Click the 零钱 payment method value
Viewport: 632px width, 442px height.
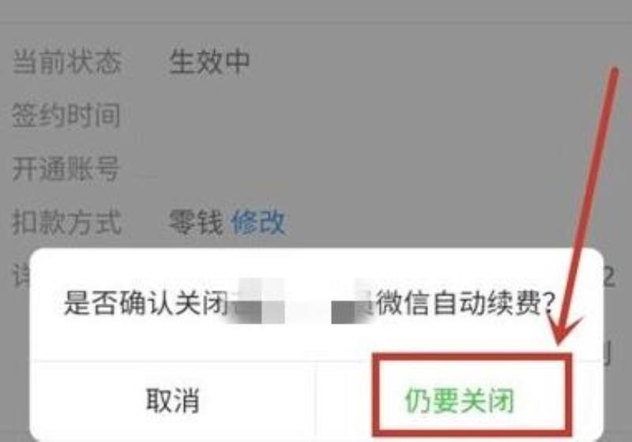tap(196, 223)
